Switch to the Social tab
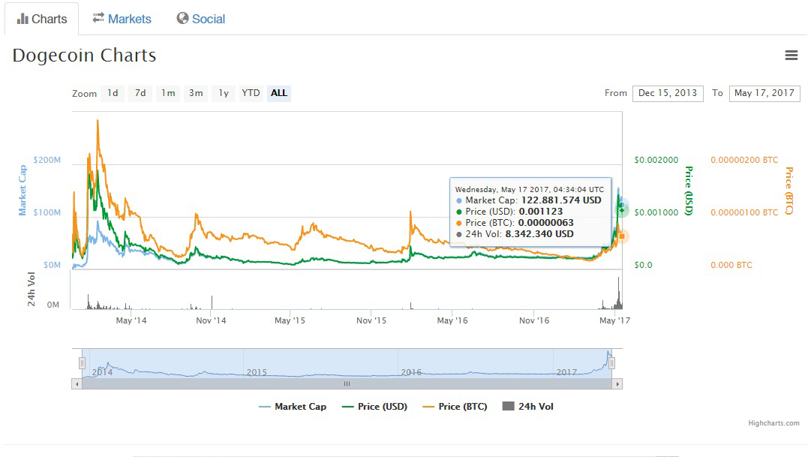 click(x=200, y=19)
